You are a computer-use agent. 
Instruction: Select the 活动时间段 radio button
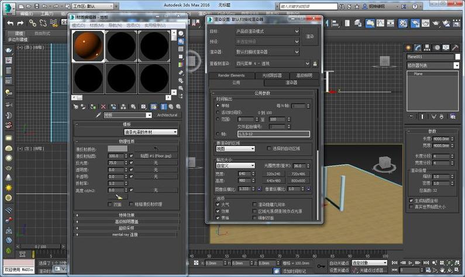click(x=216, y=112)
